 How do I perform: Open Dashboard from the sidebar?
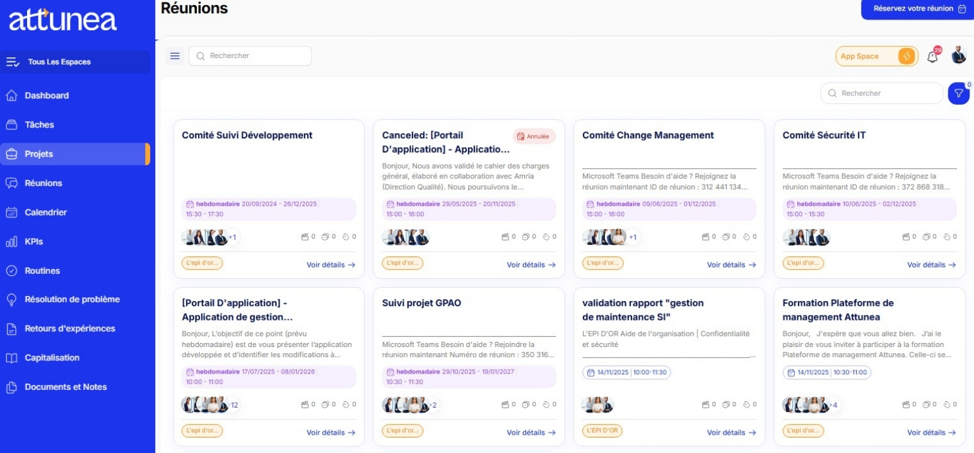[46, 96]
